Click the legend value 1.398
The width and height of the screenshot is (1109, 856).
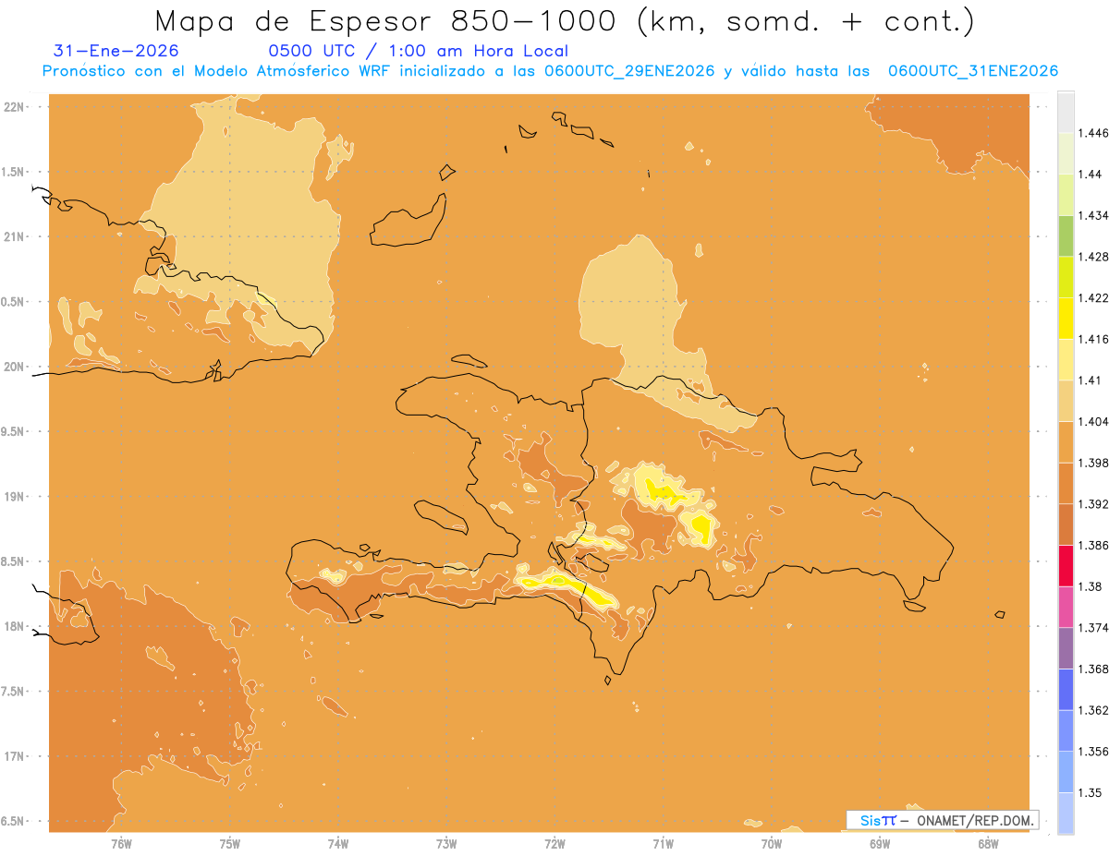click(x=1092, y=463)
